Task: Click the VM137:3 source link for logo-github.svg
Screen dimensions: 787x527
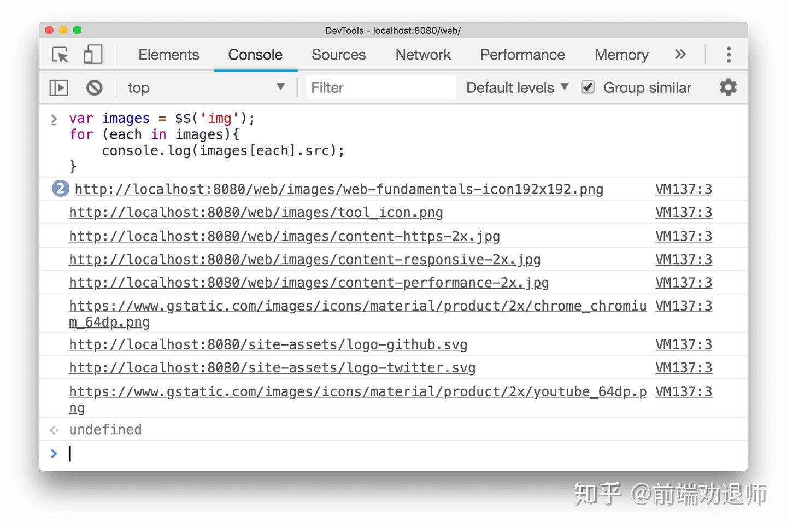Action: point(683,344)
